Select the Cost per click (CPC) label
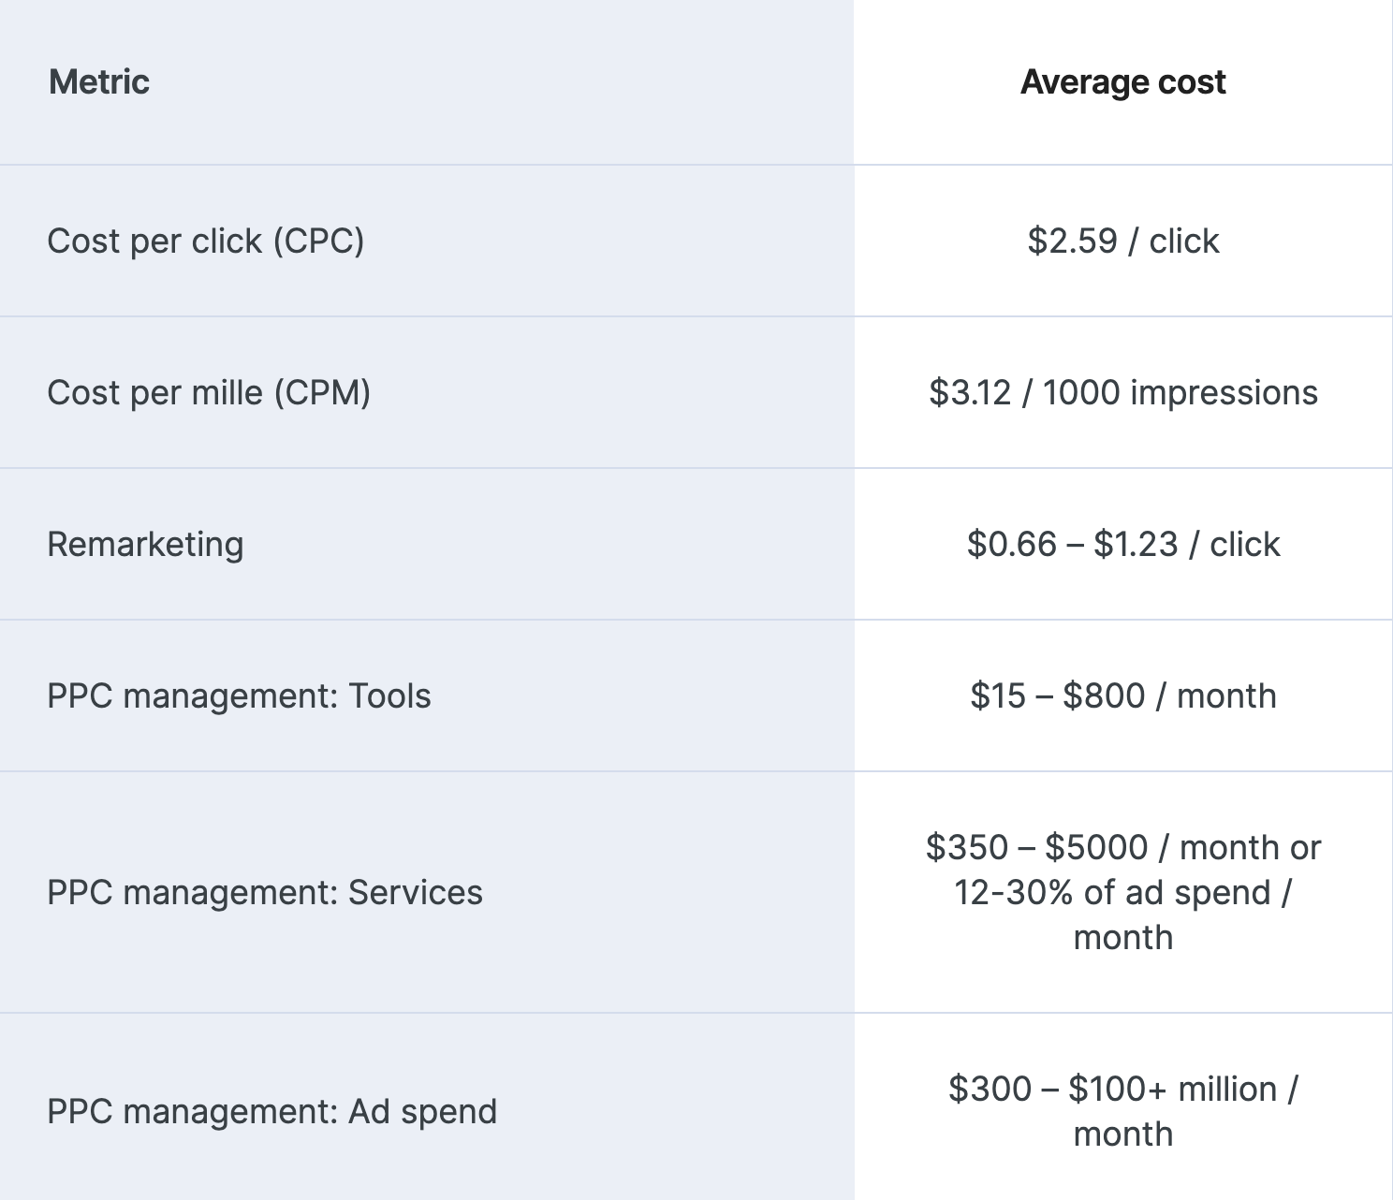The height and width of the screenshot is (1200, 1393). pos(206,241)
